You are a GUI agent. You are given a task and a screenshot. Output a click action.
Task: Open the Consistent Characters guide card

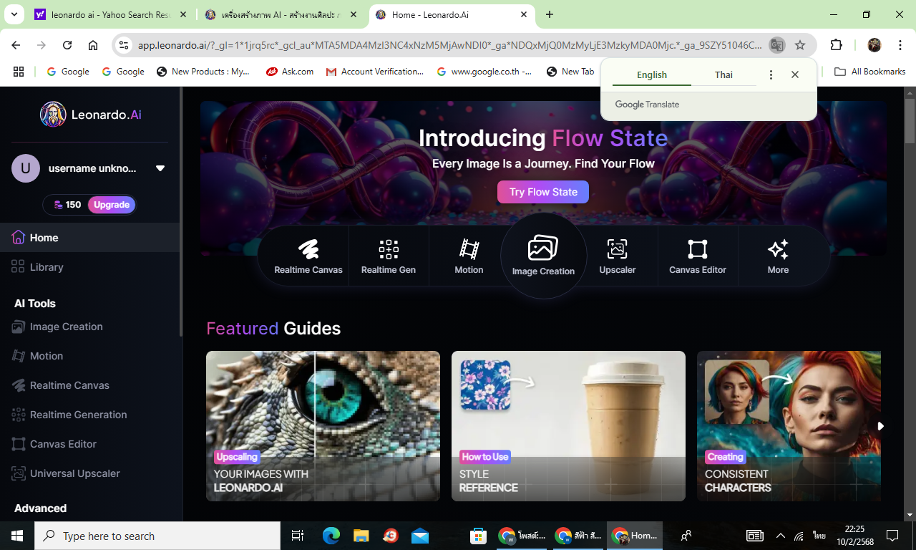789,426
